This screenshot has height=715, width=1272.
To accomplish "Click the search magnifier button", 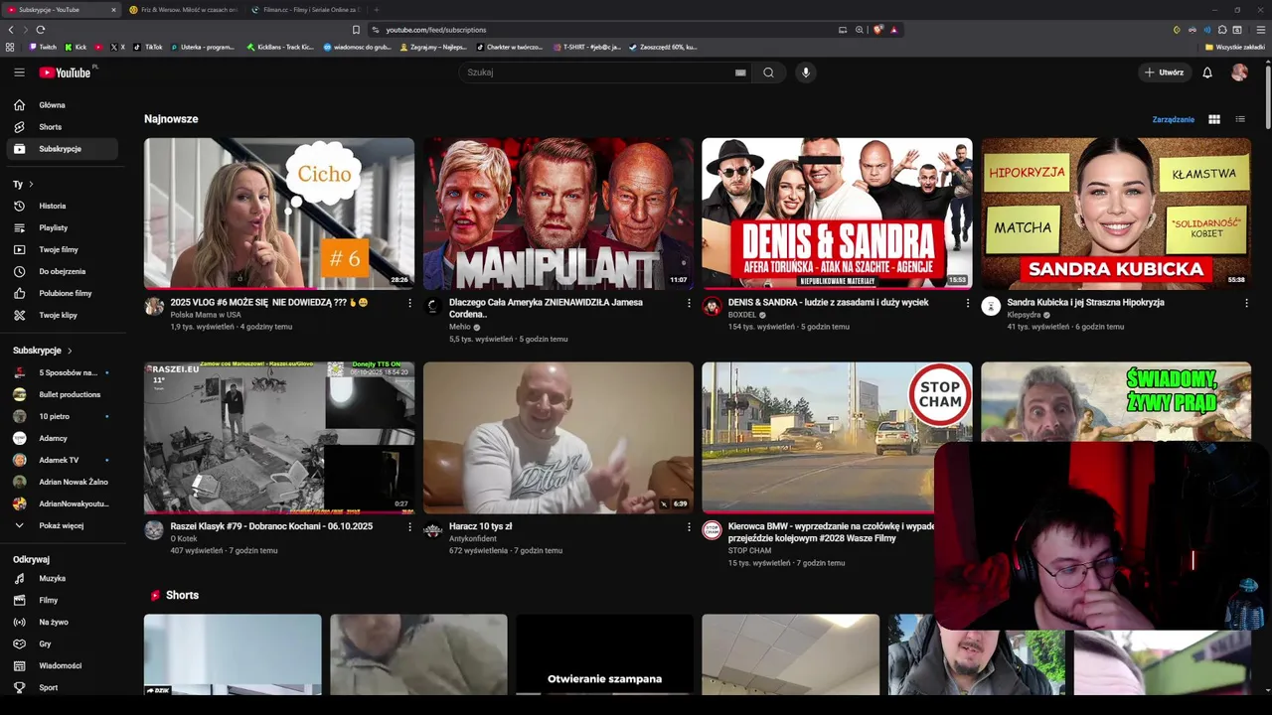I will pos(768,72).
